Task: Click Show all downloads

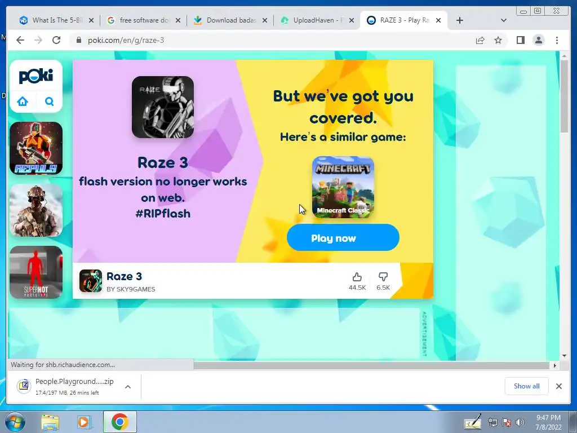Action: [527, 386]
